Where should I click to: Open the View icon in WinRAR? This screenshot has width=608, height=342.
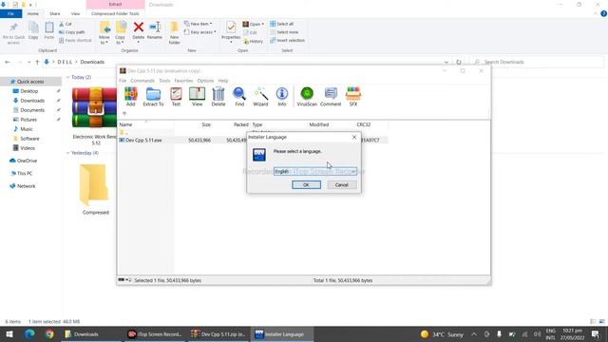tap(197, 97)
